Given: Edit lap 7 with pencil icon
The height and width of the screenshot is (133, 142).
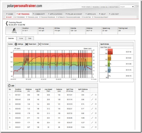Looking at the screenshot, I should 92,122.
